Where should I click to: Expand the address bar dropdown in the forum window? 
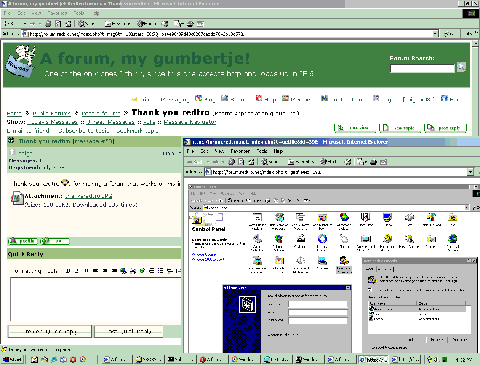pos(435,34)
